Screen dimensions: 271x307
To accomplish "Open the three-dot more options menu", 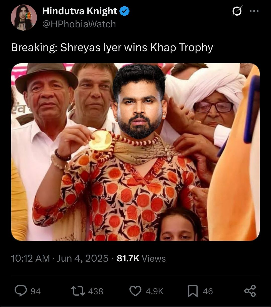I will tap(254, 12).
